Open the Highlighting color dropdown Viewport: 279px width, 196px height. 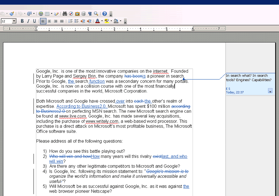point(111,21)
